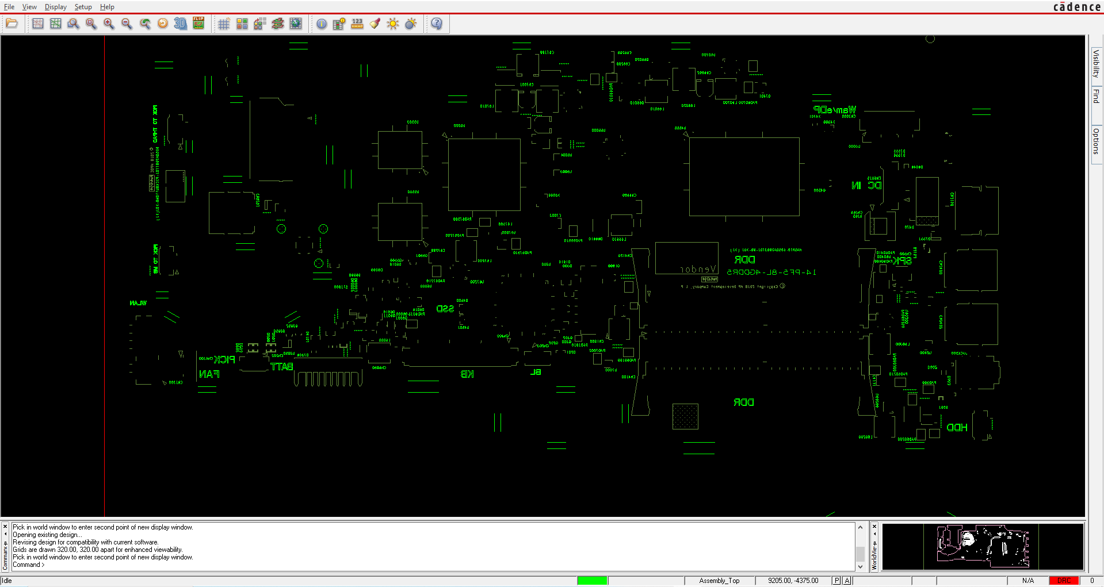The height and width of the screenshot is (587, 1104).
Task: Click the command console scroll down arrow
Action: tap(860, 566)
